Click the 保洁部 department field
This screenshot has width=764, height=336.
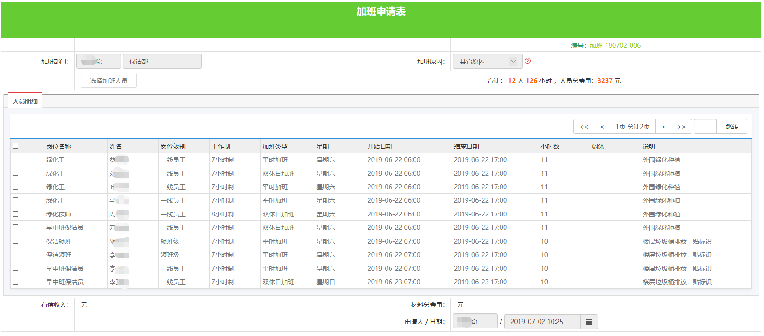tap(162, 62)
